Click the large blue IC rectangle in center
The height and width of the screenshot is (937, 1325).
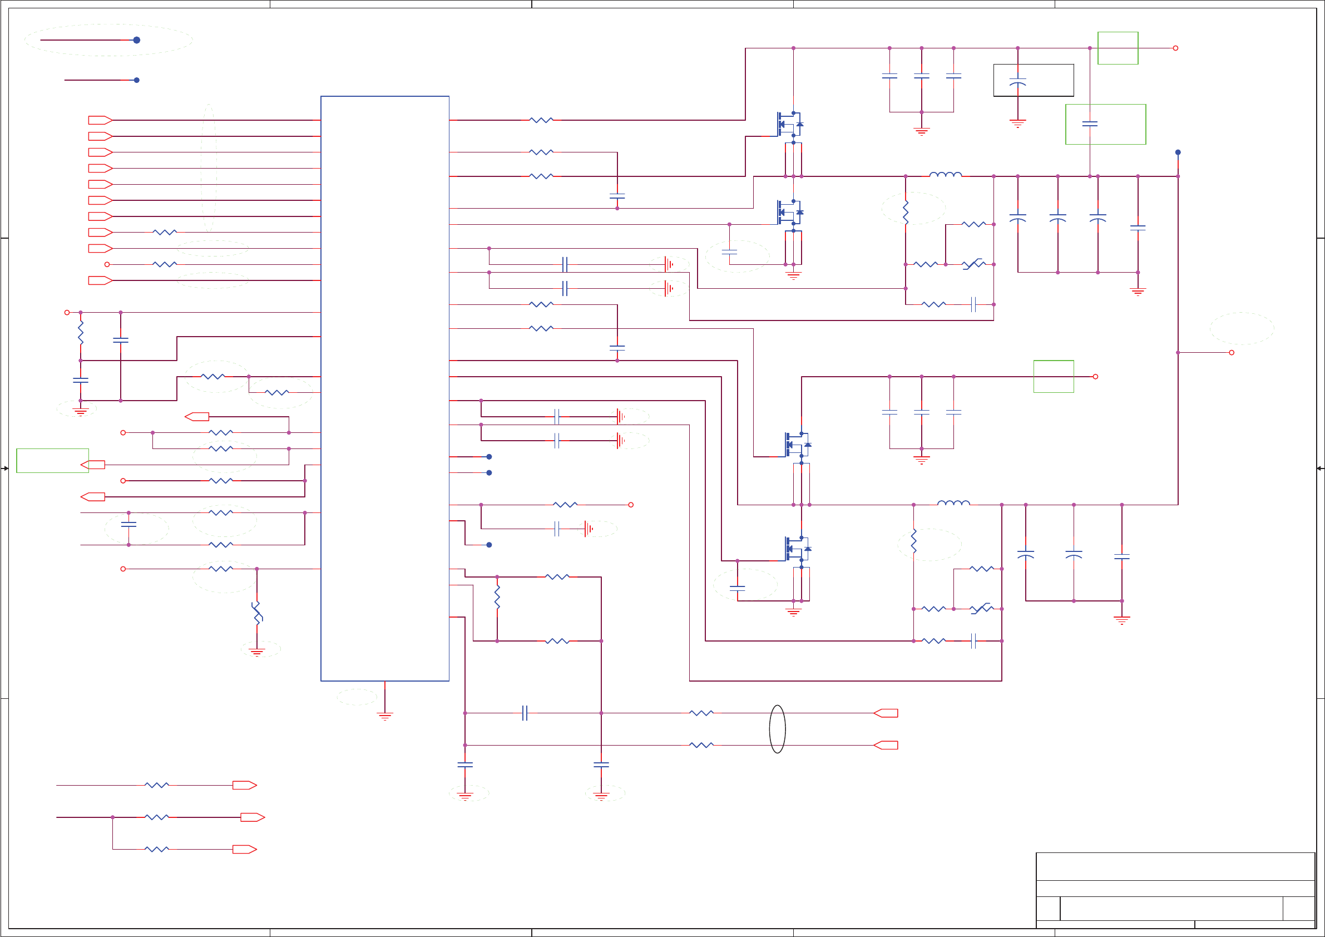pos(384,388)
